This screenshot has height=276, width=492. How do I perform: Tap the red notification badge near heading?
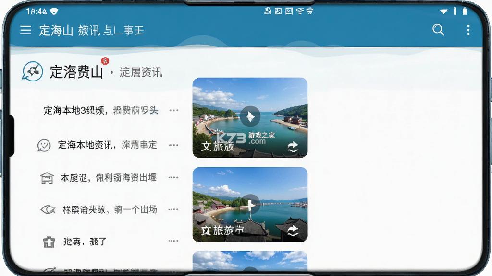coord(105,61)
